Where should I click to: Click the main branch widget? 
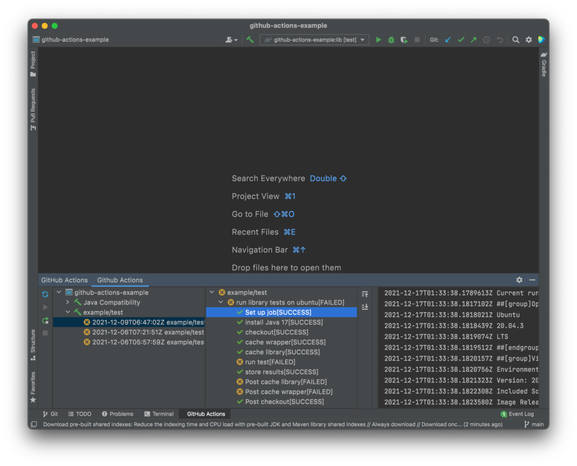pyautogui.click(x=534, y=424)
